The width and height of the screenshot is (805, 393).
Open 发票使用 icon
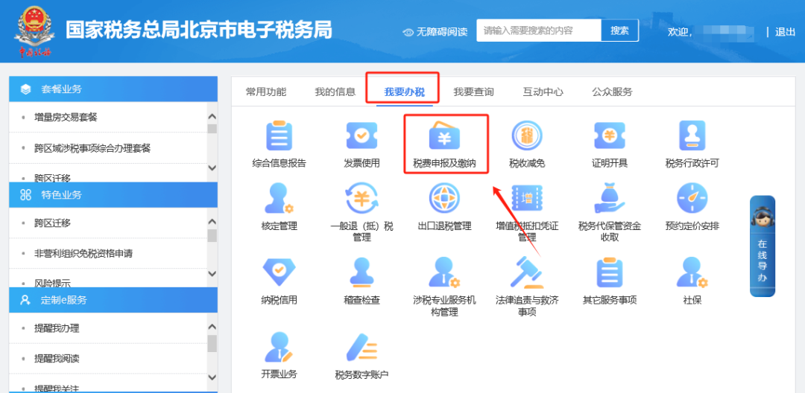[x=362, y=136]
